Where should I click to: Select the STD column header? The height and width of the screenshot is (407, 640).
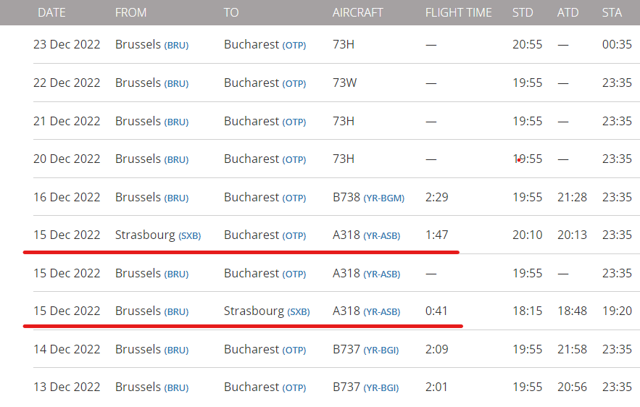[523, 12]
